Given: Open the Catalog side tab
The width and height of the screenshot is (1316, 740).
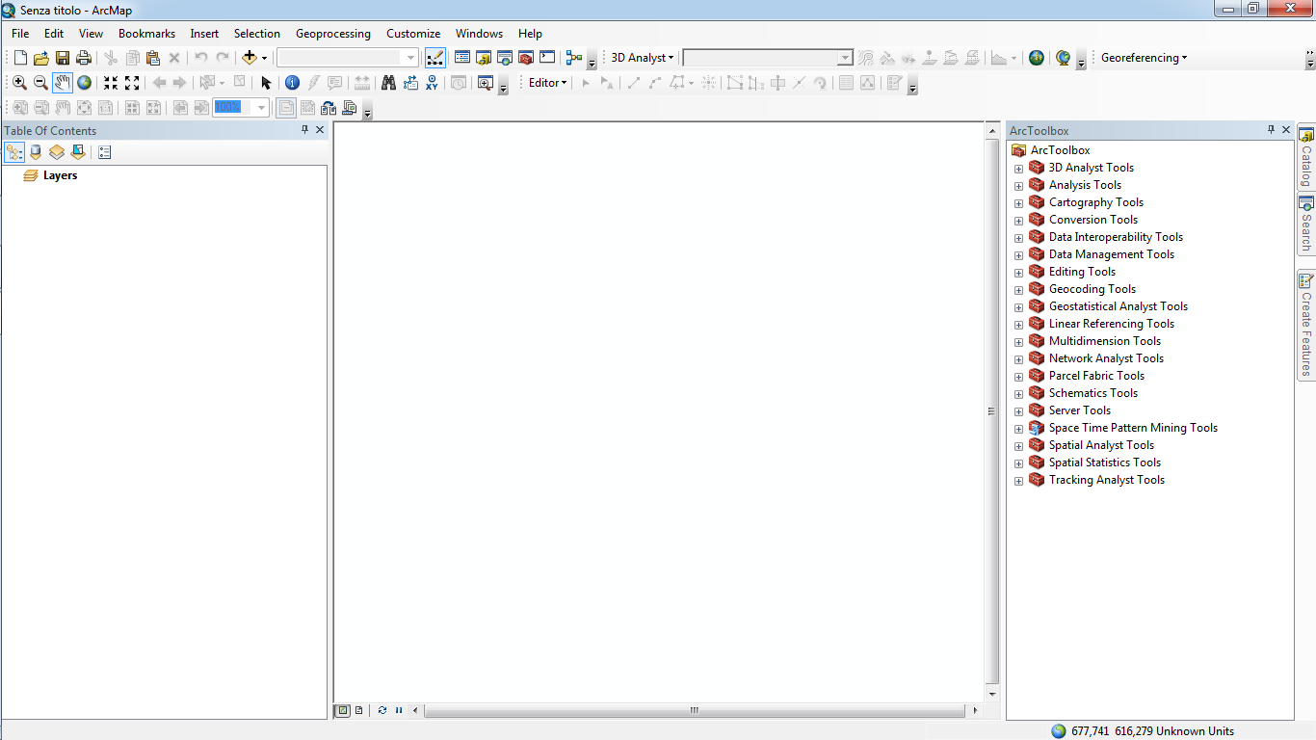Looking at the screenshot, I should point(1306,157).
